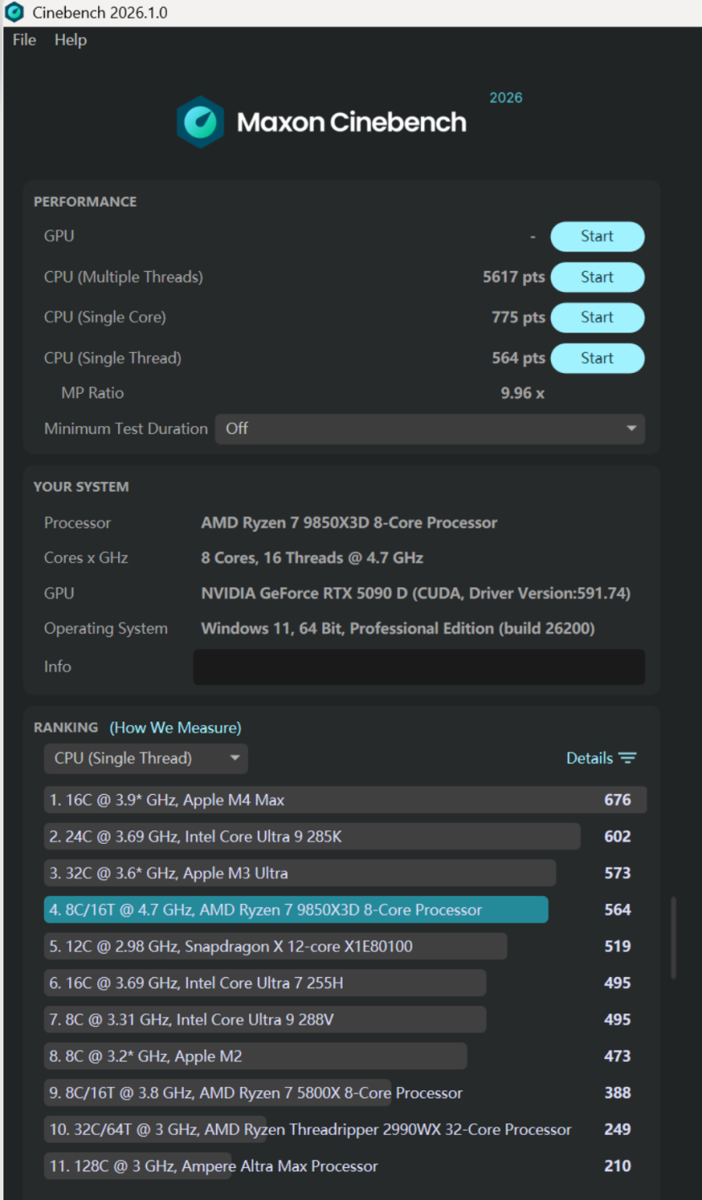Start the GPU benchmark
Screen dimensions: 702x1200
coord(597,236)
